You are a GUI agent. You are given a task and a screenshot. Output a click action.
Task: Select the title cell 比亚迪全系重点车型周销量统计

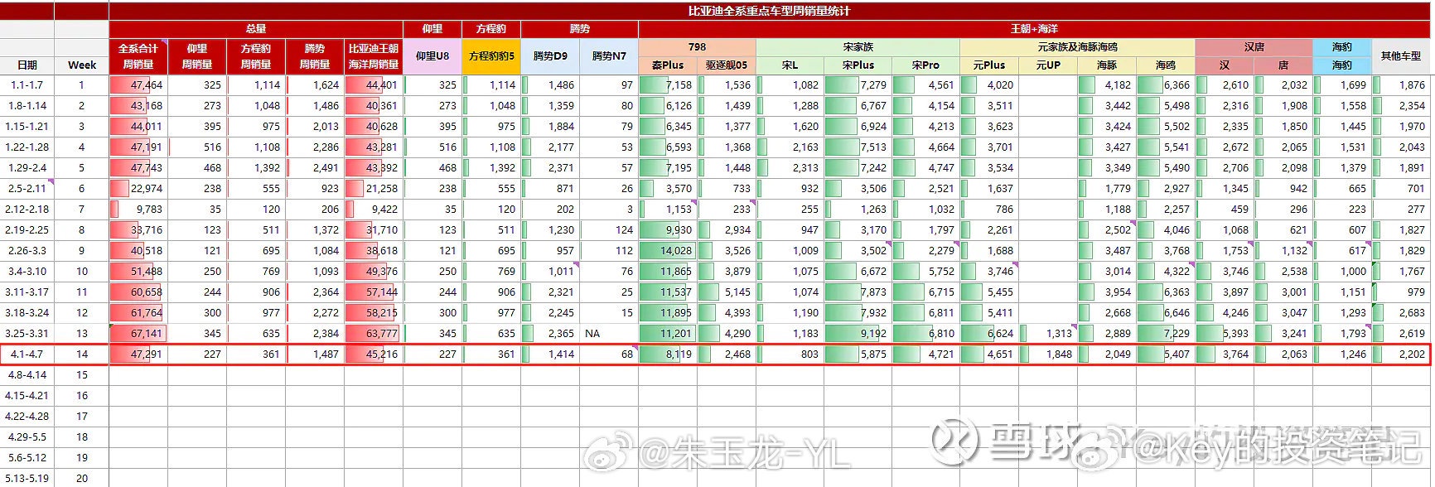[x=770, y=11]
